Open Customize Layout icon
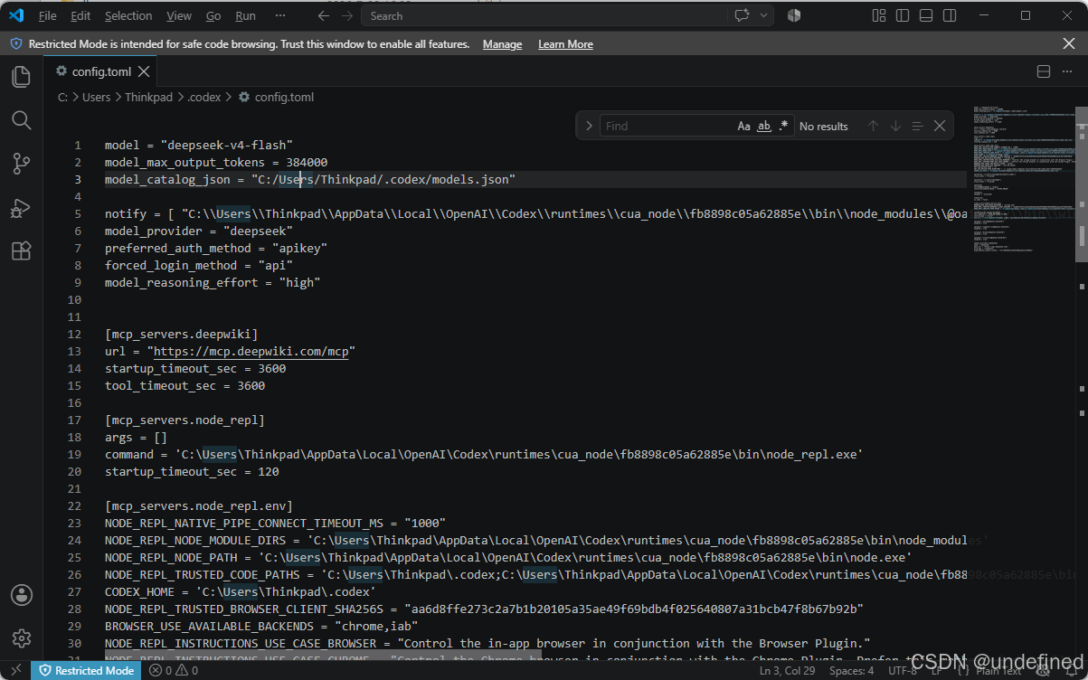Image resolution: width=1088 pixels, height=680 pixels. coord(879,15)
